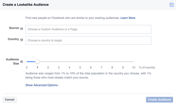Click the Source info icon
The image size is (176, 105).
[x=21, y=29]
